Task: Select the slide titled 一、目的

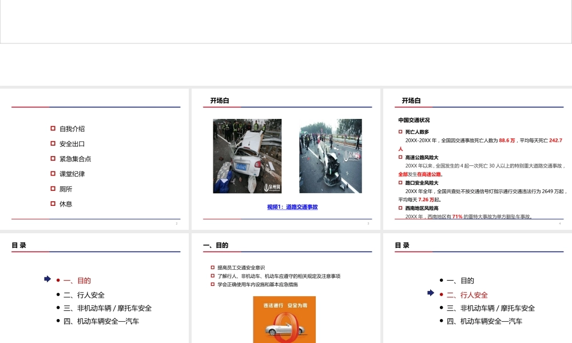Action: [x=285, y=288]
